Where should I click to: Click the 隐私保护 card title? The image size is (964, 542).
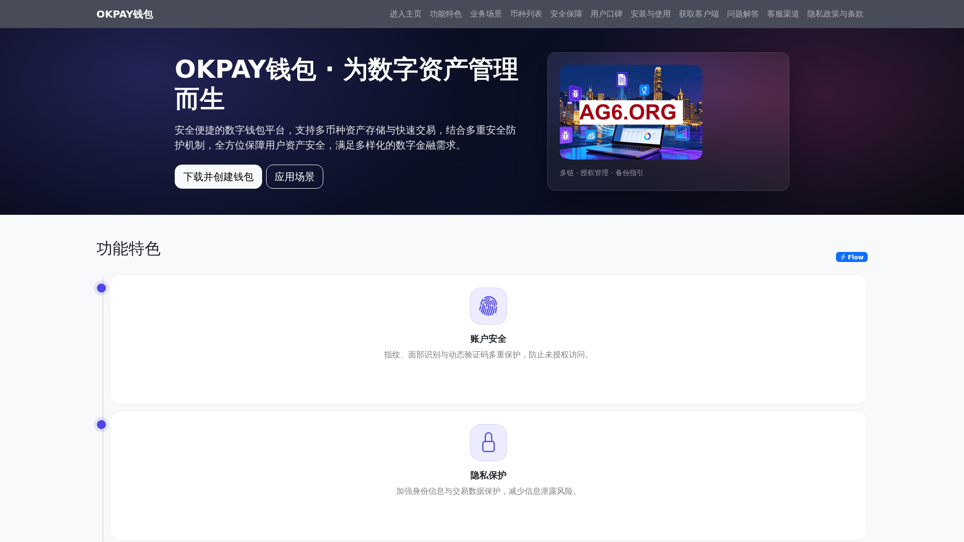[489, 475]
